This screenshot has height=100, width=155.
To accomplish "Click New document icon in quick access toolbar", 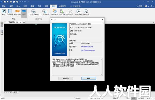I will click(5, 2).
